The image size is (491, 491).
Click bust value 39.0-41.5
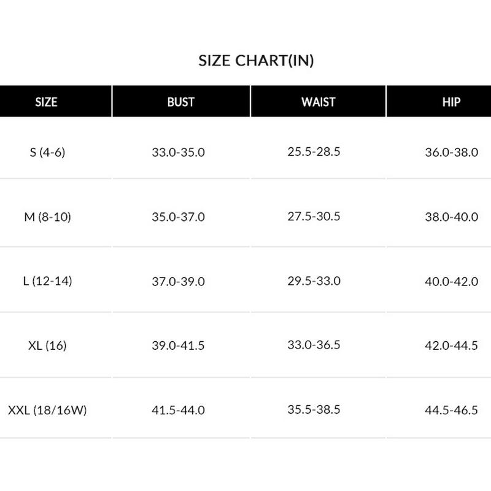click(x=178, y=346)
